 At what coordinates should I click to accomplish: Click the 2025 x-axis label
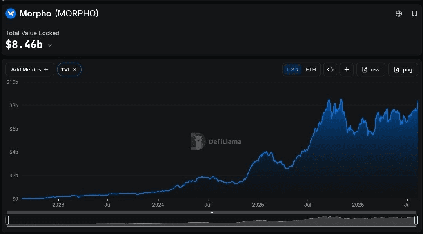pyautogui.click(x=258, y=205)
